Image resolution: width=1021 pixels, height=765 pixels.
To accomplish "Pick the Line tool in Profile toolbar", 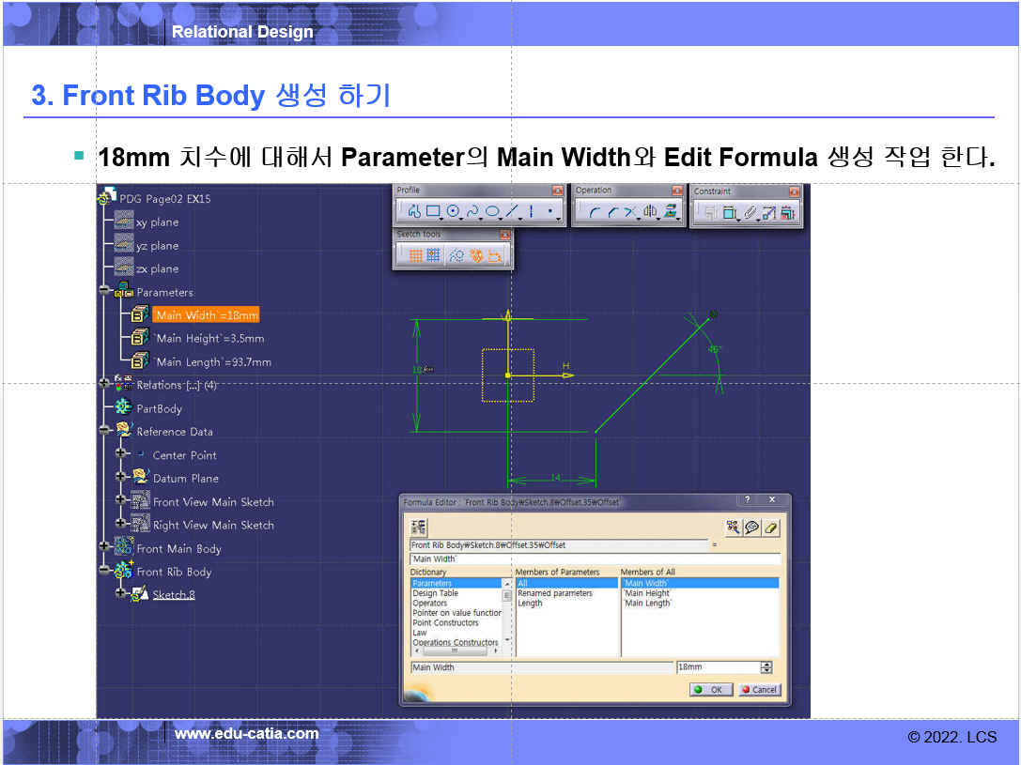I will (x=513, y=212).
